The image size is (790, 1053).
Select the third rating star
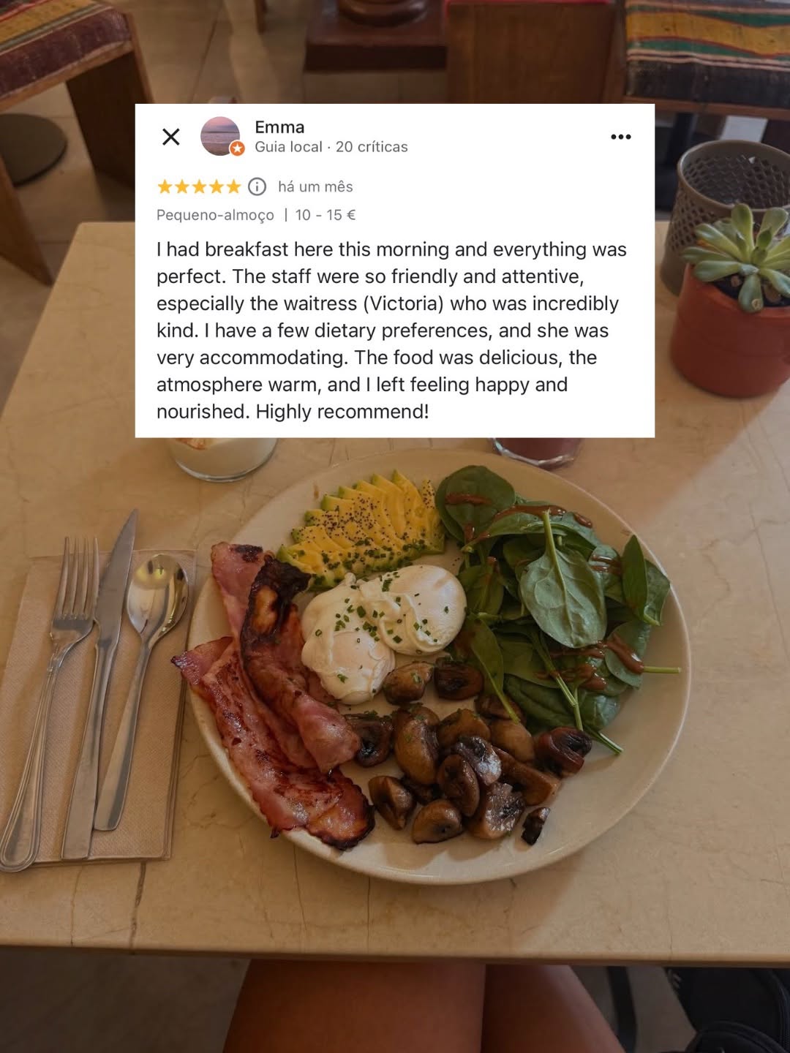coord(199,186)
